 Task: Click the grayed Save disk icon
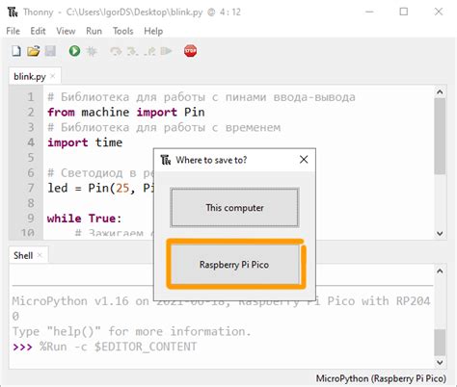pyautogui.click(x=50, y=51)
